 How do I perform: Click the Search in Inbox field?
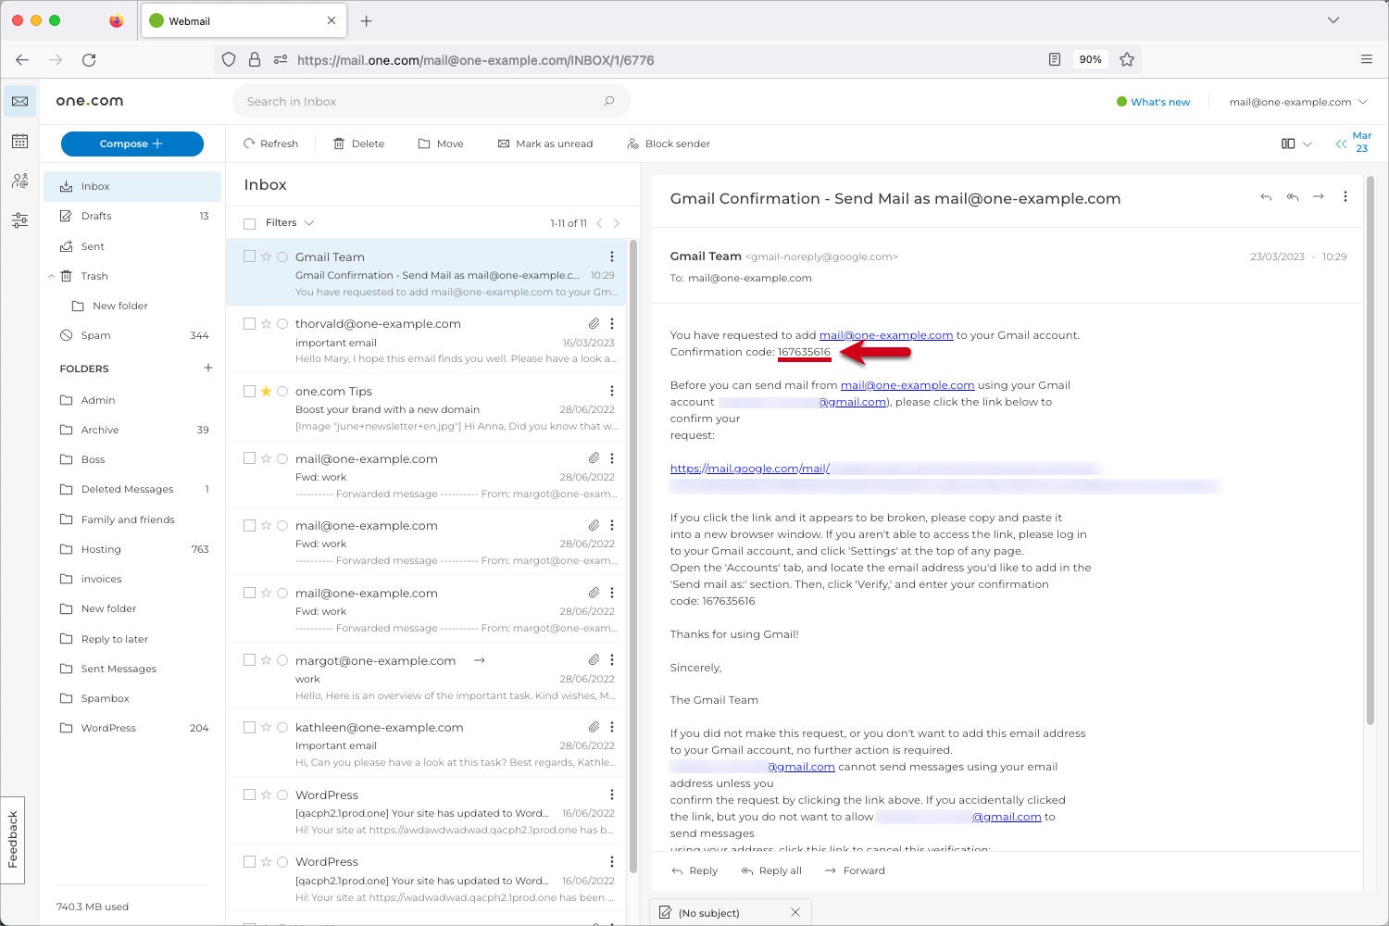[x=431, y=101]
